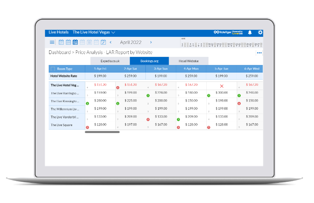Click the 4-Apr Mon column header
The image size is (314, 203).
(x=191, y=69)
